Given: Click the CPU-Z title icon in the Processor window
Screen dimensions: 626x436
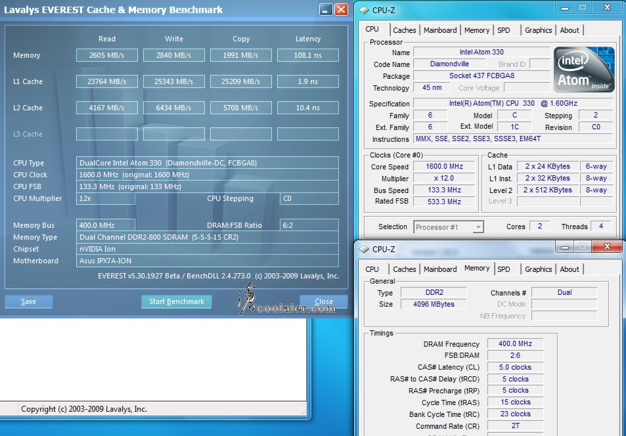Looking at the screenshot, I should pyautogui.click(x=364, y=10).
